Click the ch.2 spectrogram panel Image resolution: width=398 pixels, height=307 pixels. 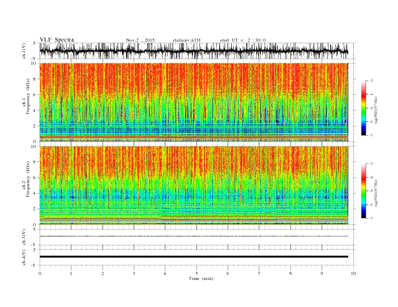pos(193,185)
